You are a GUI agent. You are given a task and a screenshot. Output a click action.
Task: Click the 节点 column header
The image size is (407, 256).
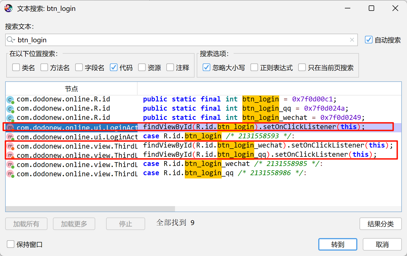(71, 89)
